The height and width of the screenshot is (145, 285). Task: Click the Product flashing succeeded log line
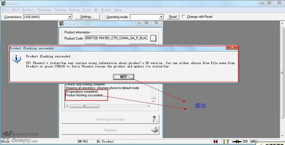84,95
